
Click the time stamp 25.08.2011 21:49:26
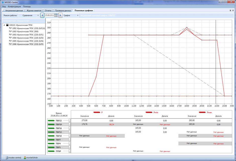pyautogui.click(x=59, y=116)
